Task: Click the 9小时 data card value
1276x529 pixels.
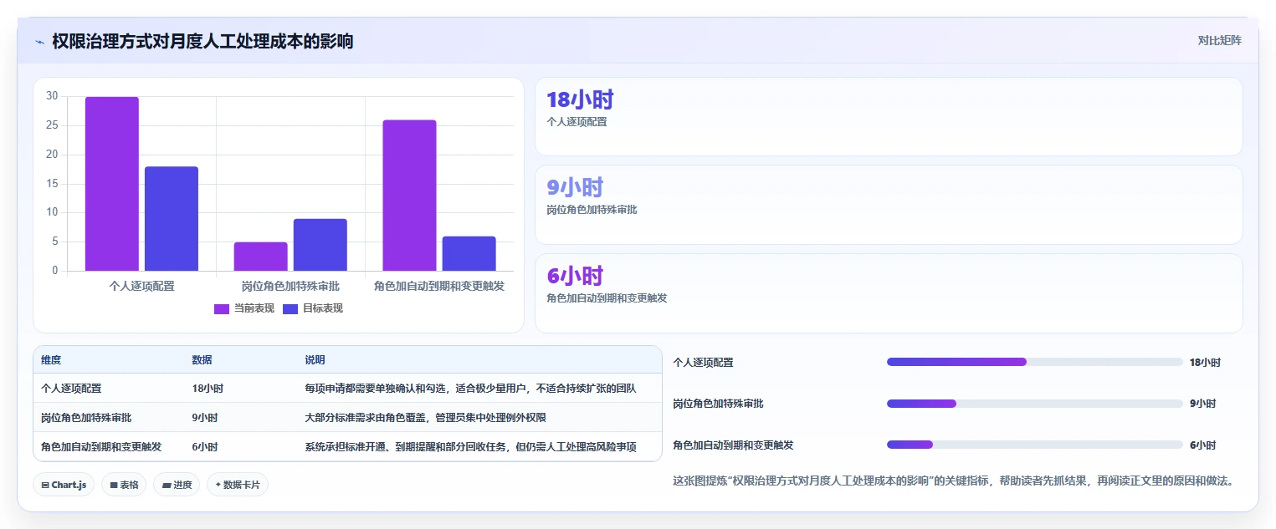Action: click(575, 187)
